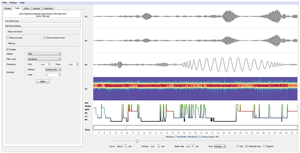300x153 pixels.
Task: Adjust the Window spinner arrows
Action: [159, 147]
